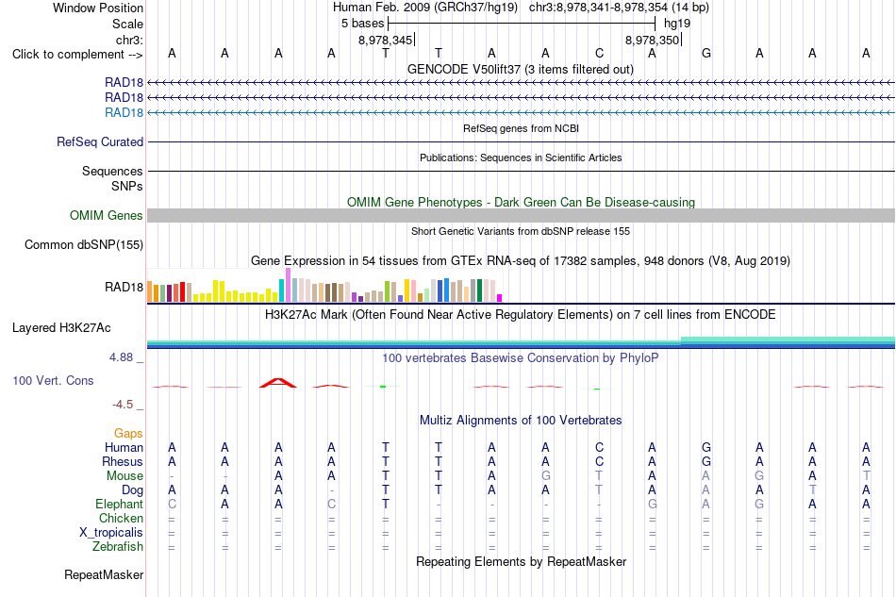Select the Scale track label
Viewport: 896px width, 597px height.
tap(127, 24)
